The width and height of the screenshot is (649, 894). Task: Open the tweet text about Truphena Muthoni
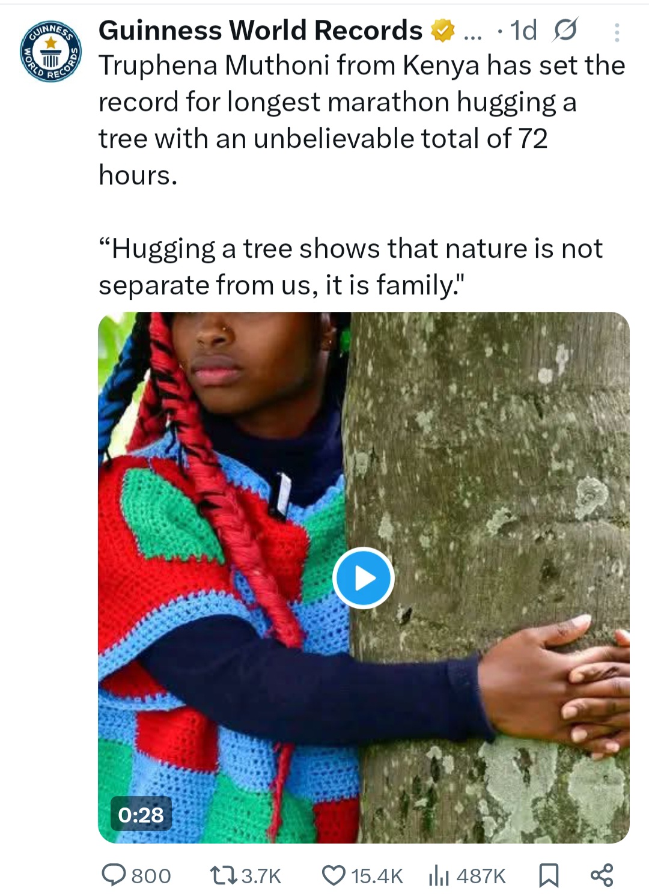[361, 120]
